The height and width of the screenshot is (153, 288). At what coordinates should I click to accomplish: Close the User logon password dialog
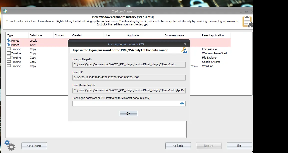[185, 44]
